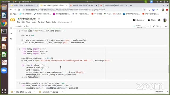Open LibreOffice Calc from the dock

[4, 55]
